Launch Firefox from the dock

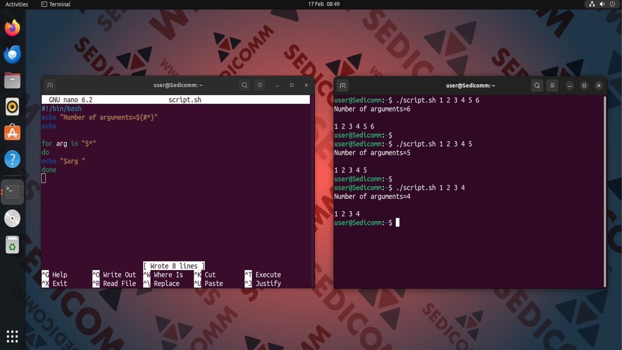click(12, 28)
